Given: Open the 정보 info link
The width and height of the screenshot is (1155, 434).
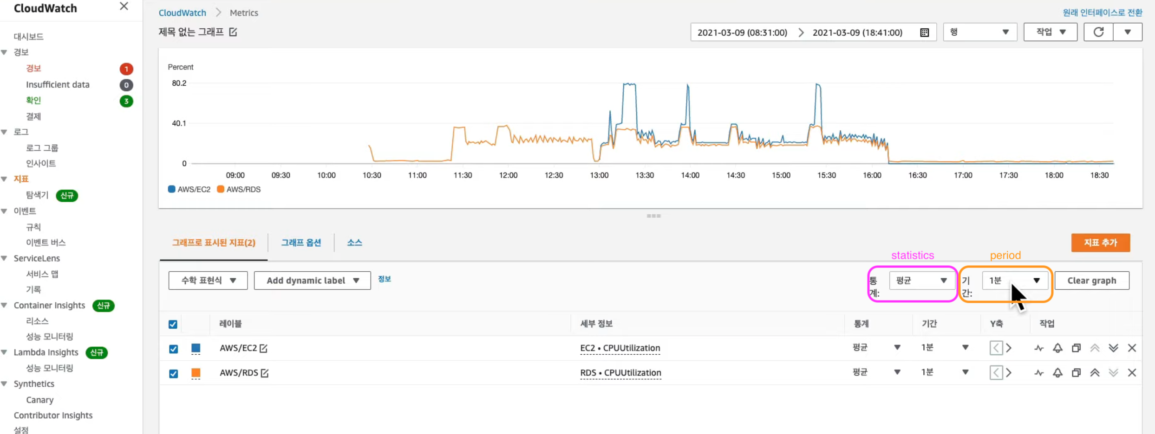Looking at the screenshot, I should (x=385, y=279).
